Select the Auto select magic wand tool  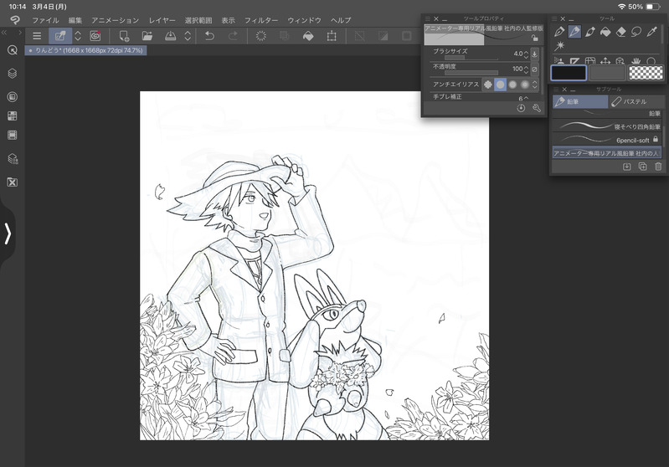point(559,46)
